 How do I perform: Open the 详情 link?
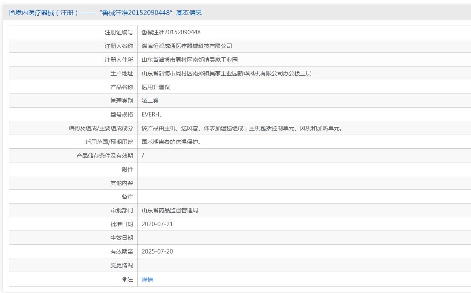[147, 280]
